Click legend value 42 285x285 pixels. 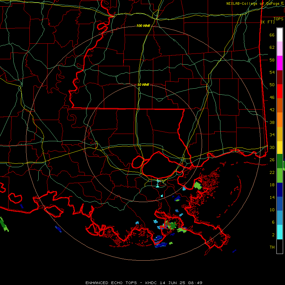[x=272, y=110]
